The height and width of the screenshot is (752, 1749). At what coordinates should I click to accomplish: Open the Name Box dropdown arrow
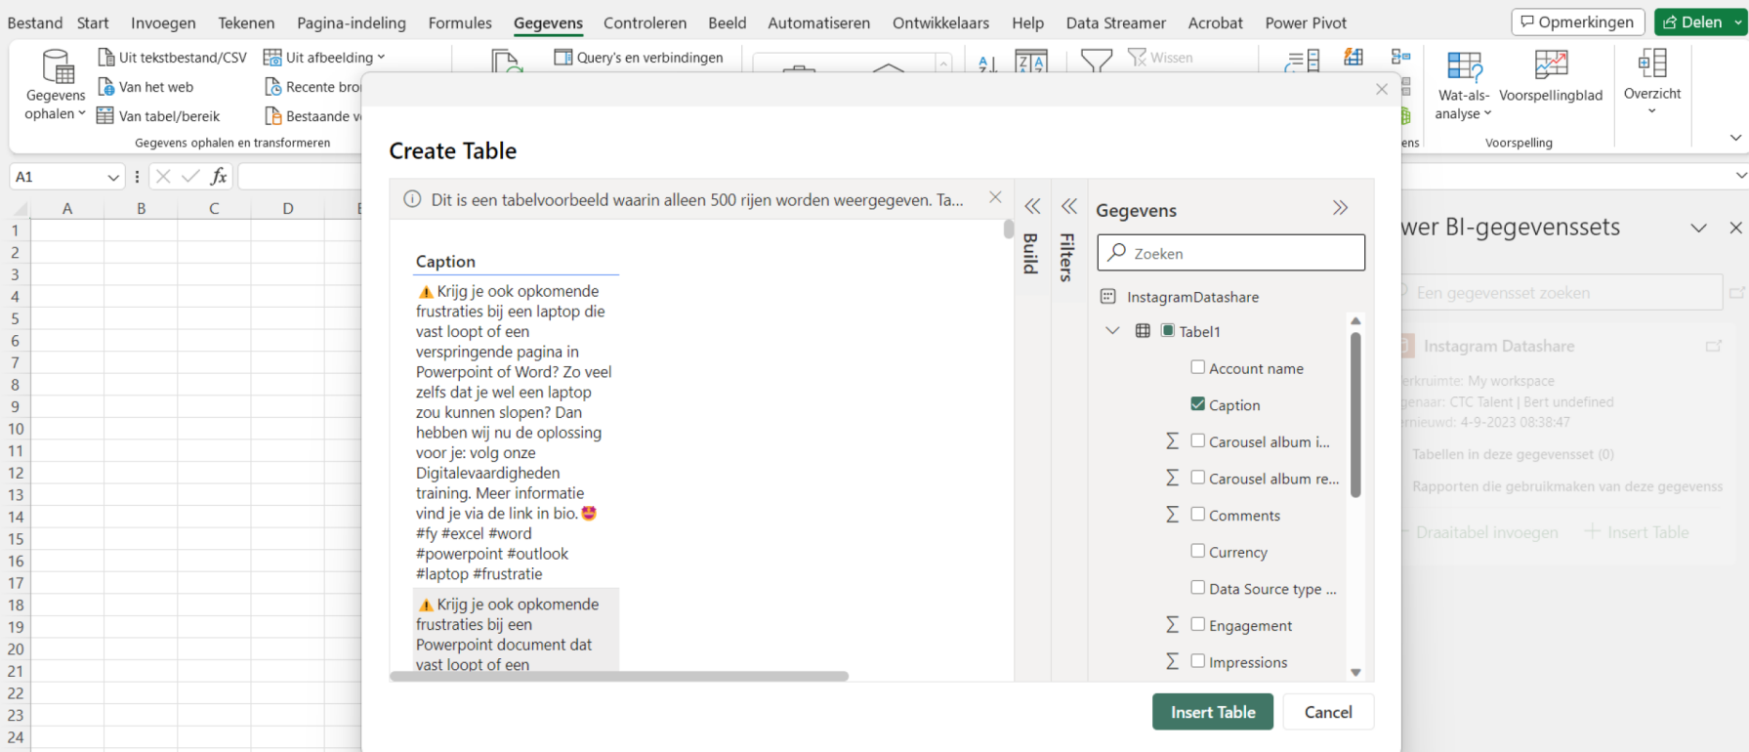113,177
